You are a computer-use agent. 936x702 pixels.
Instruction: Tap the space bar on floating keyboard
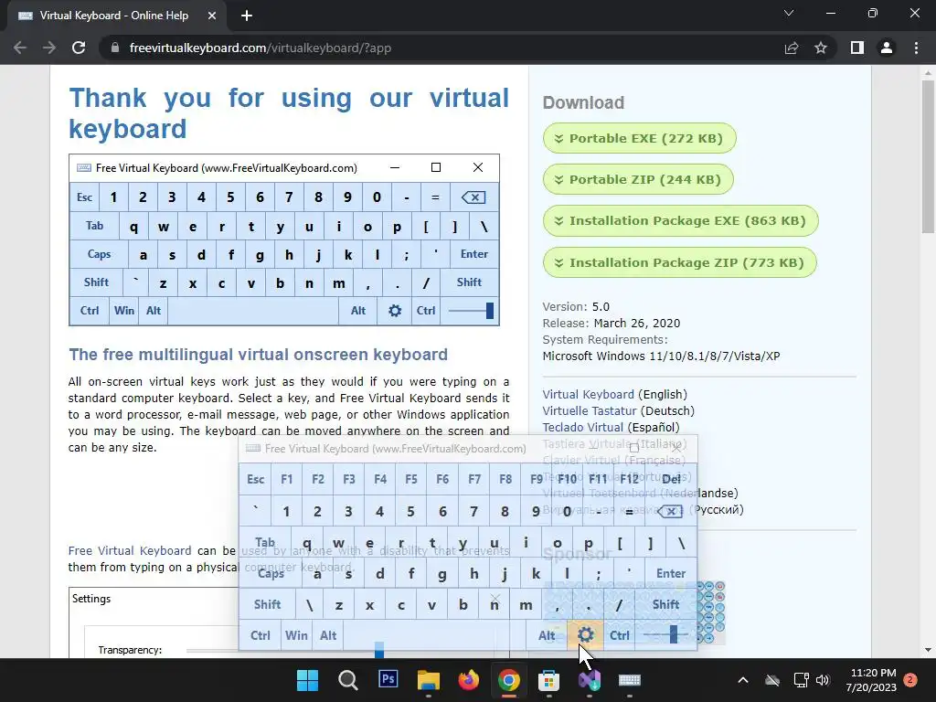(435, 635)
